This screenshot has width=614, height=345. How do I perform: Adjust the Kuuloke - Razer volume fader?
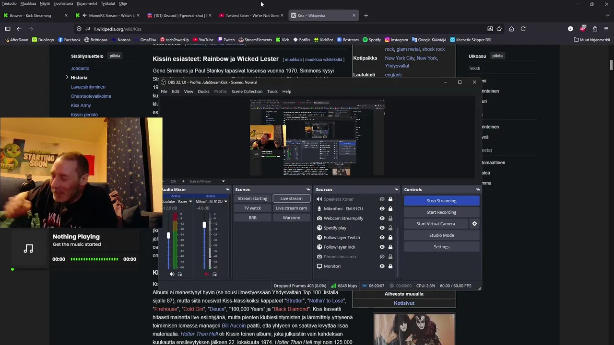point(168,236)
